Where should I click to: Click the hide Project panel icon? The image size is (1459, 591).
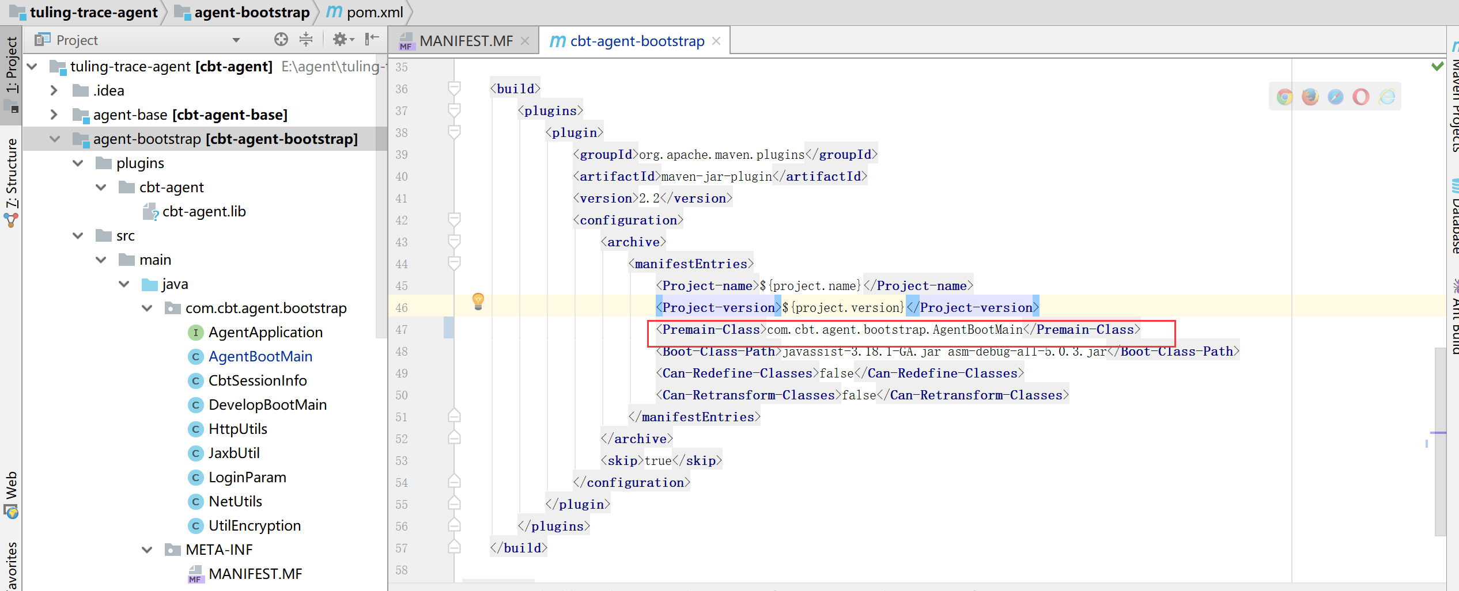[x=372, y=40]
